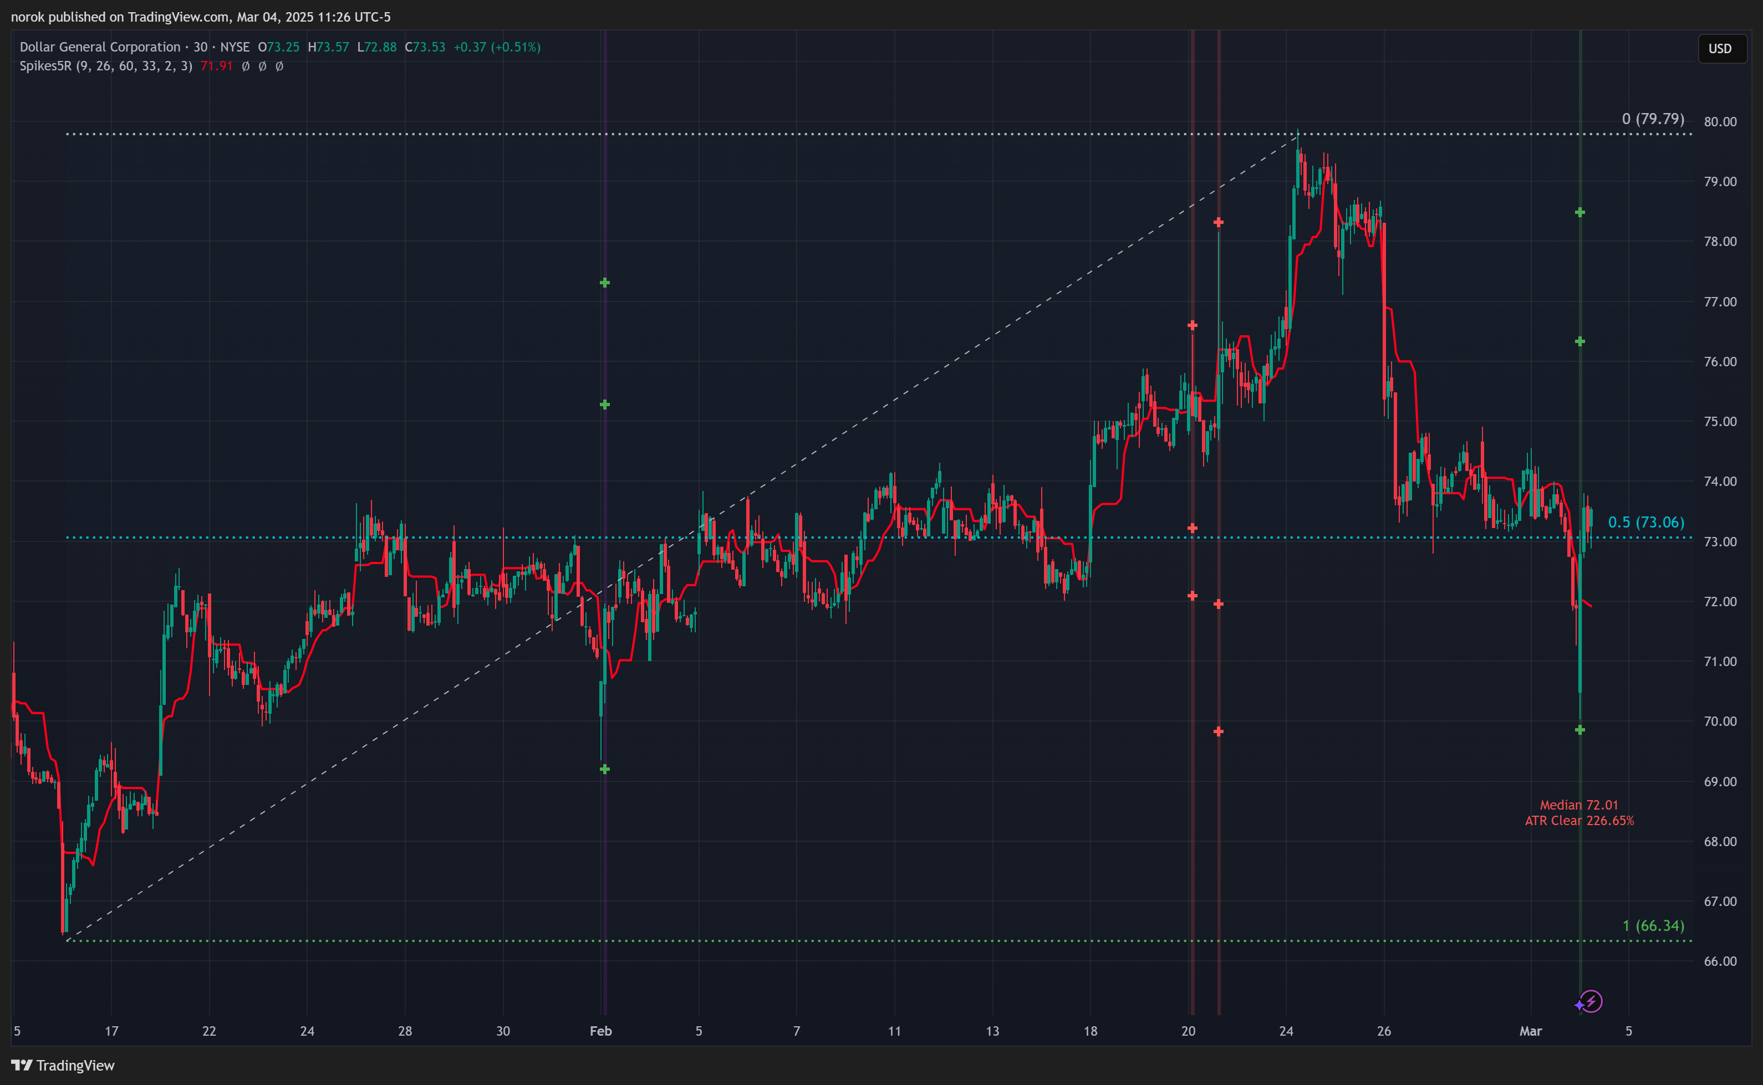Image resolution: width=1763 pixels, height=1085 pixels.
Task: Select the Dollar General Corporation symbol title
Action: pos(100,47)
